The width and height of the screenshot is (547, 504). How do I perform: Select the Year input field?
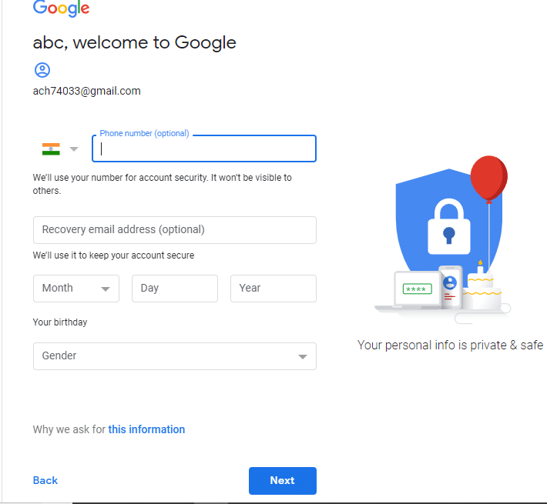(273, 289)
